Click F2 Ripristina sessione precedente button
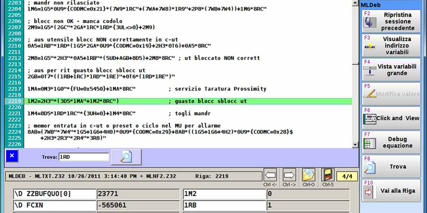The width and height of the screenshot is (427, 213). pos(391,21)
